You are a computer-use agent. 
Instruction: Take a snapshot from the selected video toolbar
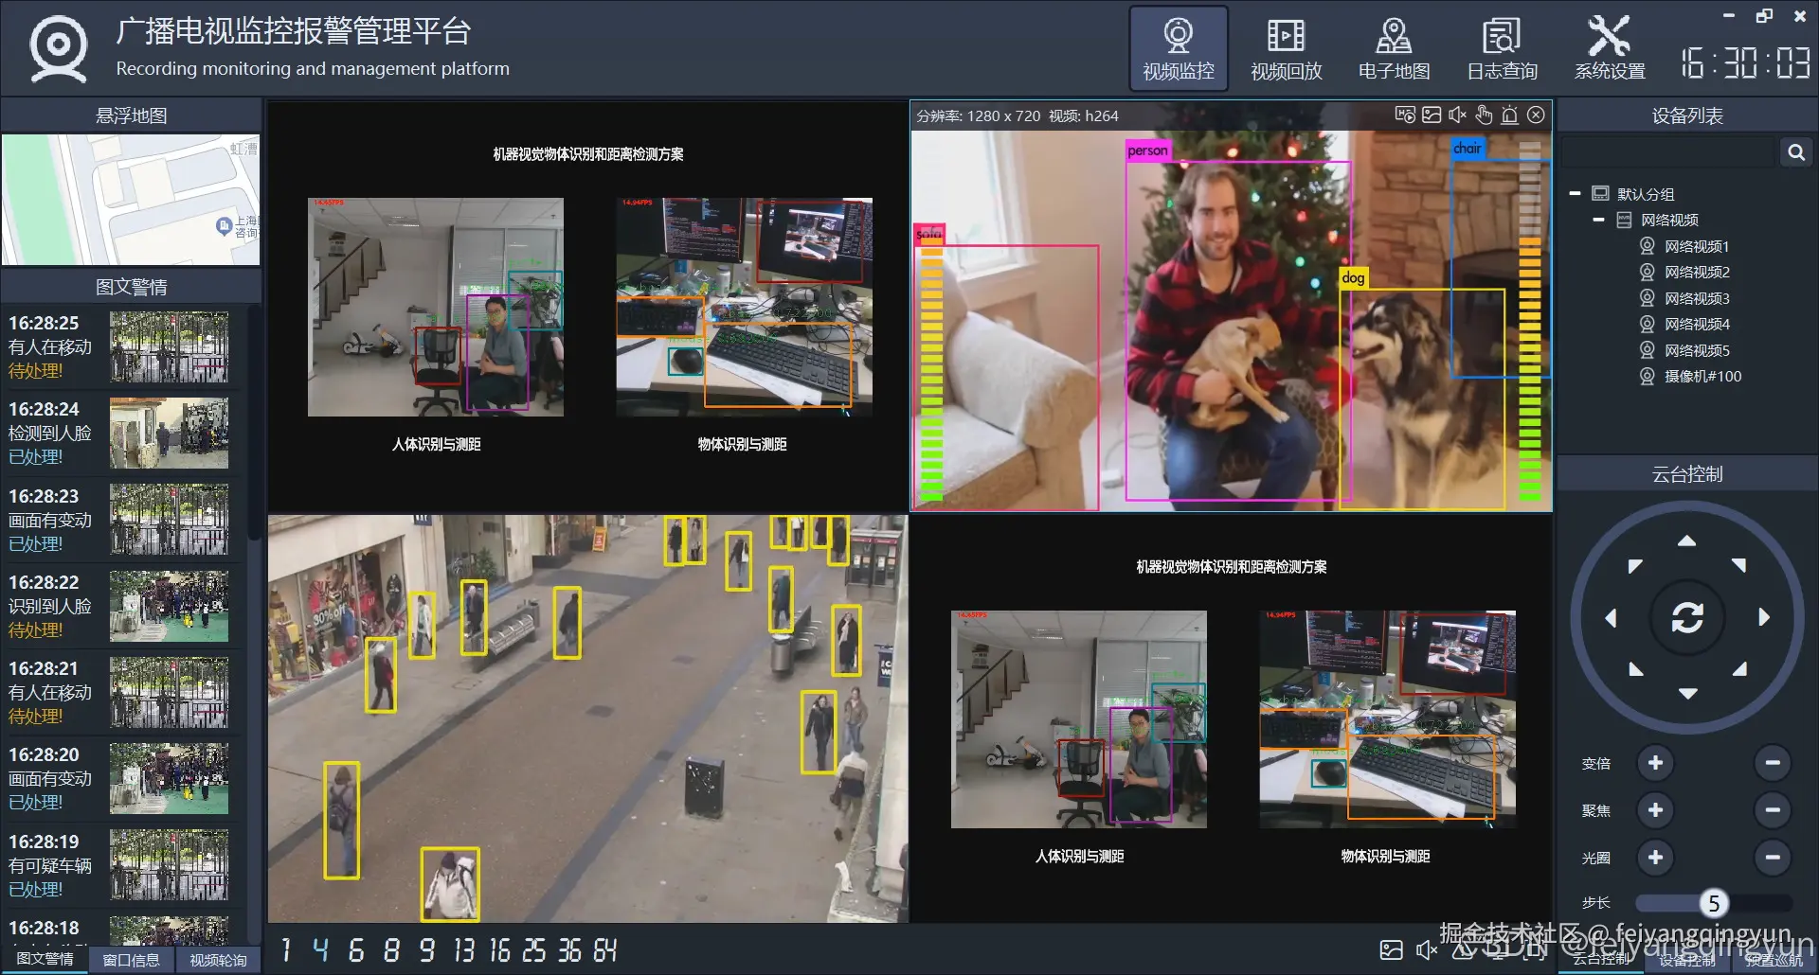pyautogui.click(x=1432, y=115)
